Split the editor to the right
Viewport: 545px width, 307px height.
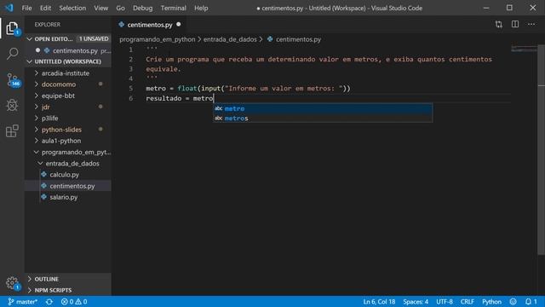pyautogui.click(x=515, y=25)
